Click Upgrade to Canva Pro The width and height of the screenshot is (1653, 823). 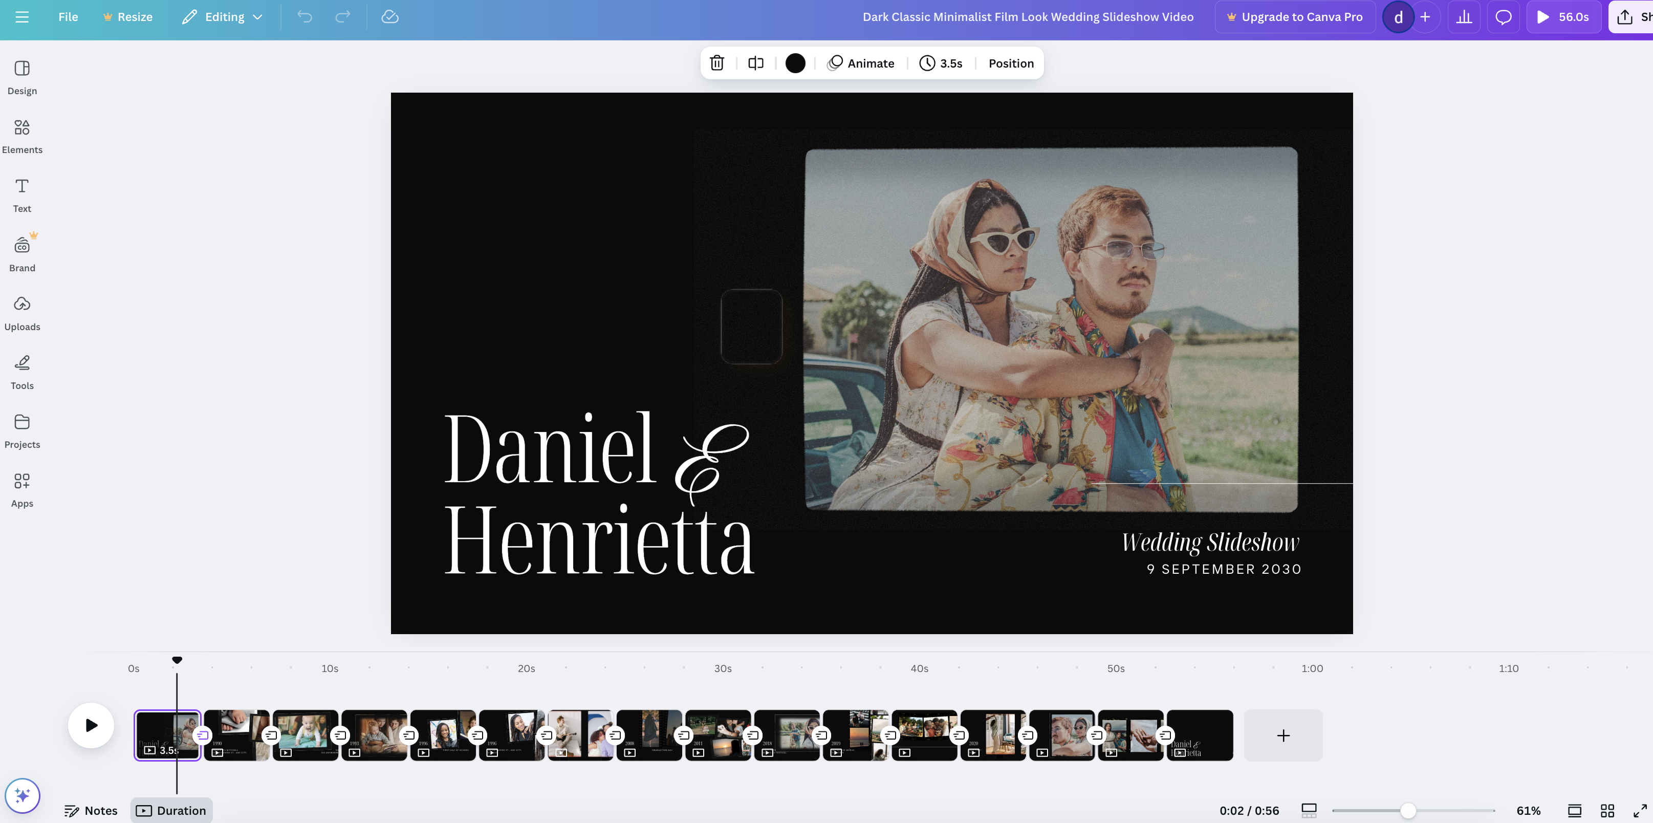[x=1294, y=17]
